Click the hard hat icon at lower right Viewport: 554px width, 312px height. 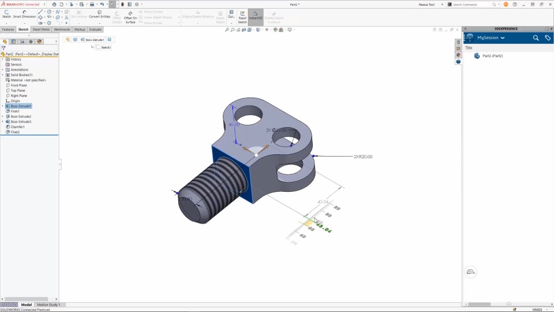point(471,272)
